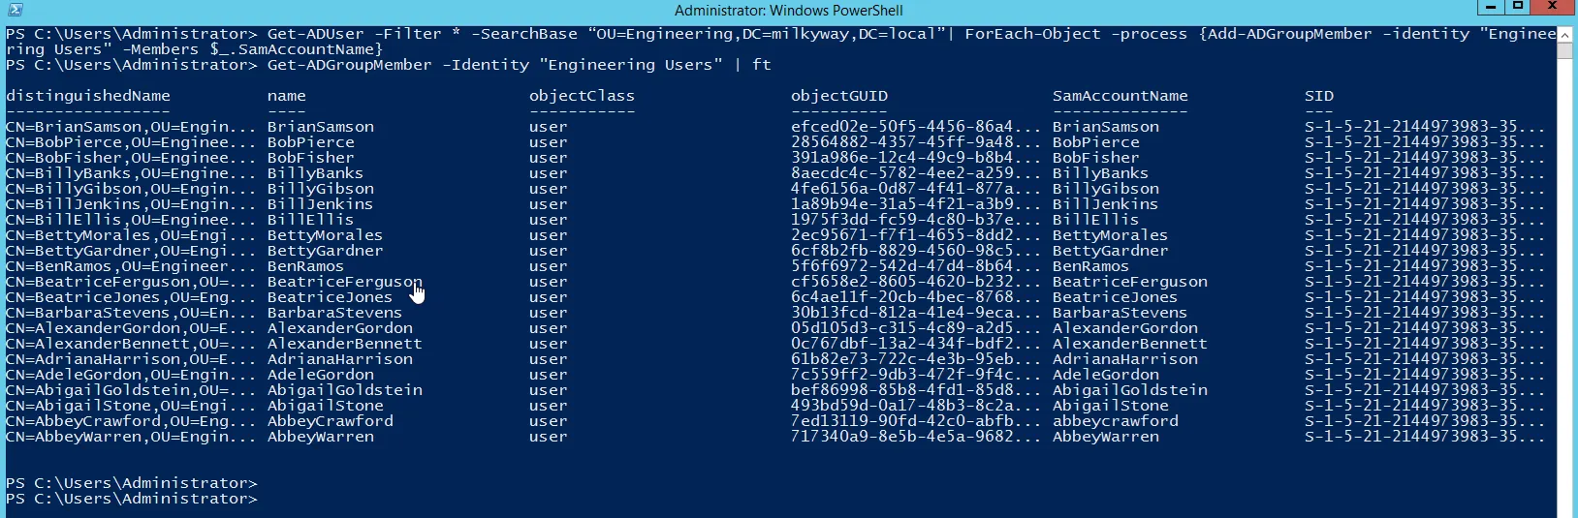This screenshot has height=518, width=1578.
Task: Click the SamAccountName column header
Action: [1120, 96]
